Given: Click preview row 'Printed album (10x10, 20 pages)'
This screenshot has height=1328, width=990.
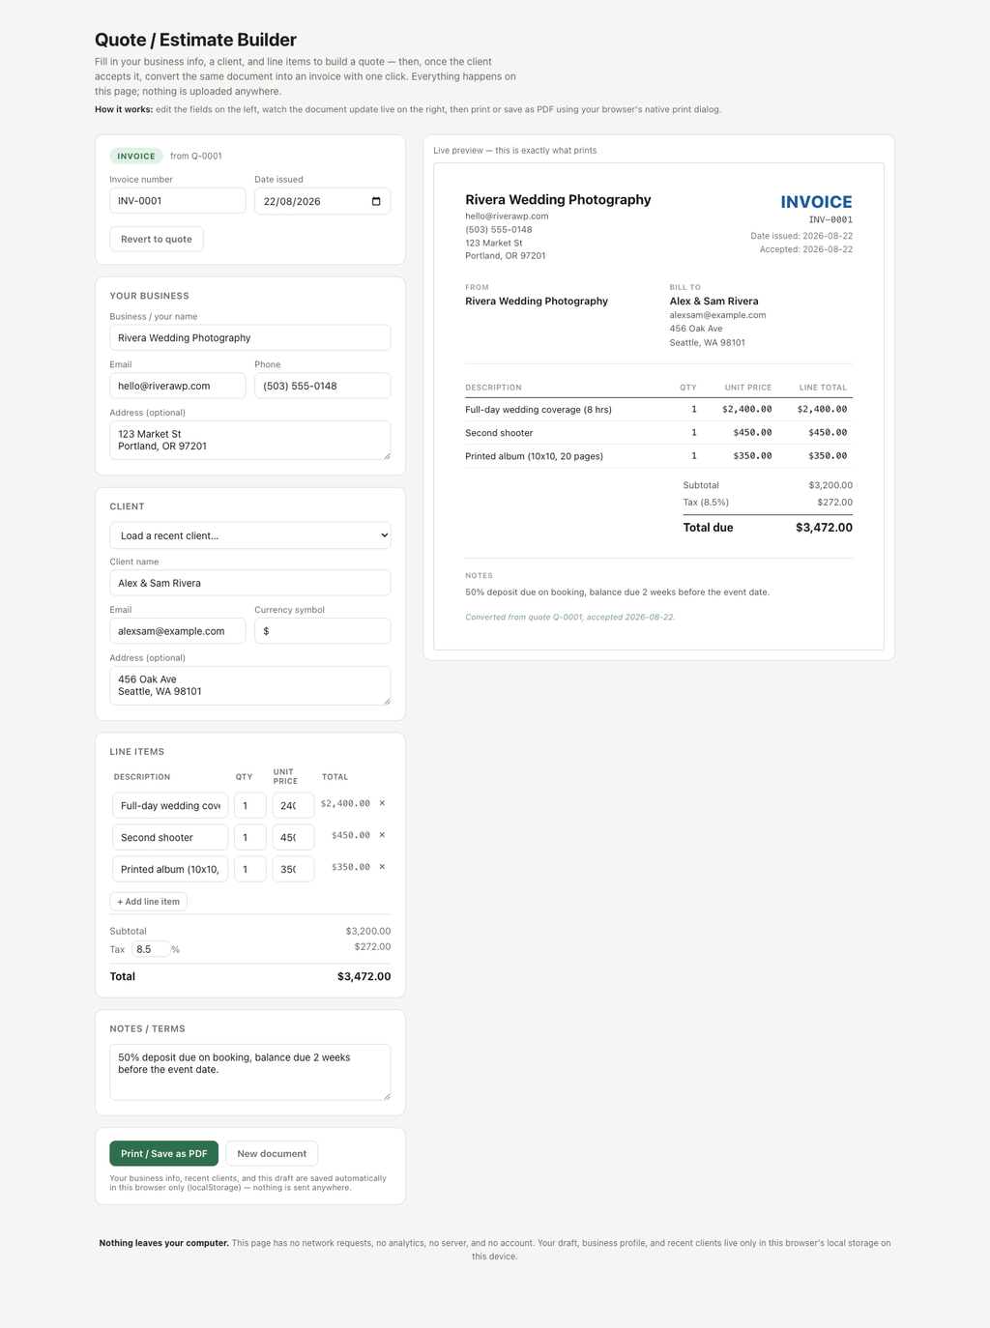Looking at the screenshot, I should pyautogui.click(x=656, y=456).
